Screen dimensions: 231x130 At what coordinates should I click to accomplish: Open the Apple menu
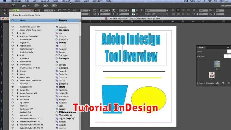pyautogui.click(x=5, y=1)
